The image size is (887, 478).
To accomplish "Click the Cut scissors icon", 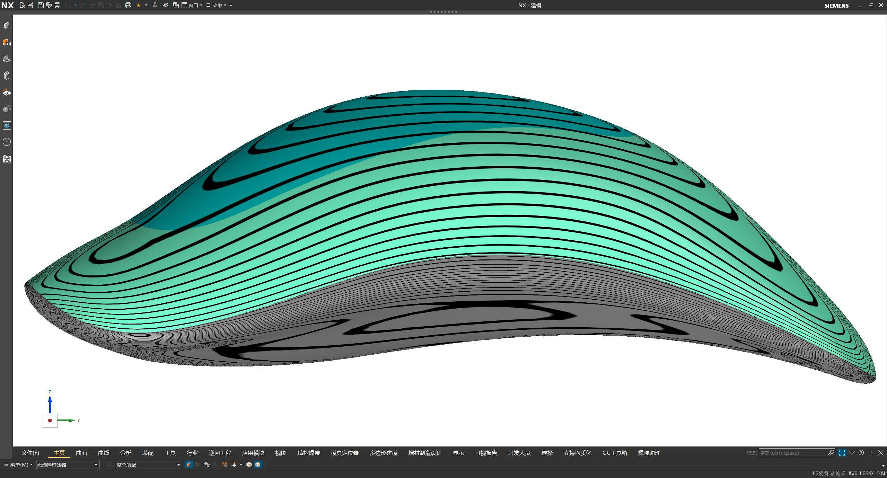I will pos(93,5).
